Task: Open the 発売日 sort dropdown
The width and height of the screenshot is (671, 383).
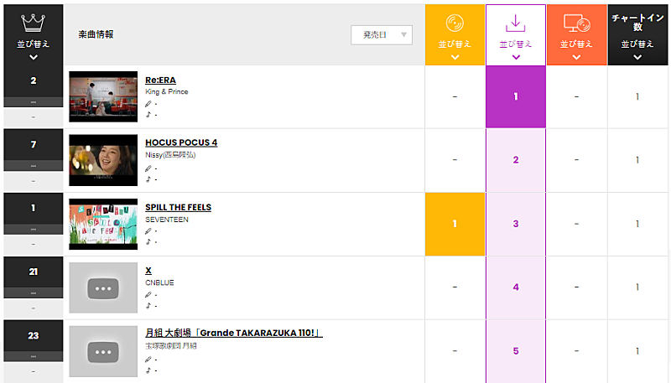Action: (x=382, y=34)
